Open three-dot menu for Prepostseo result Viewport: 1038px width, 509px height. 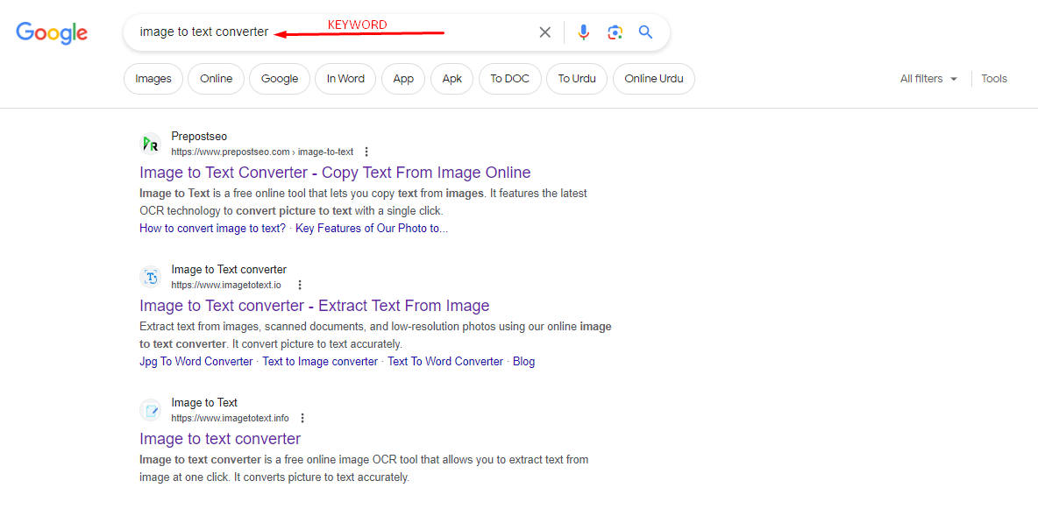pyautogui.click(x=366, y=152)
